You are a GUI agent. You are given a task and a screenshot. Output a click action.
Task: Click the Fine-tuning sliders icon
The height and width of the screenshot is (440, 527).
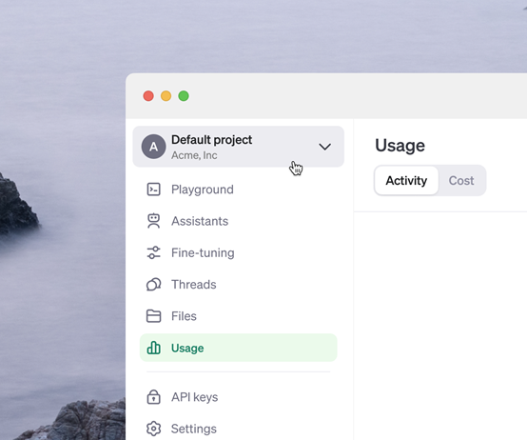[x=153, y=252]
